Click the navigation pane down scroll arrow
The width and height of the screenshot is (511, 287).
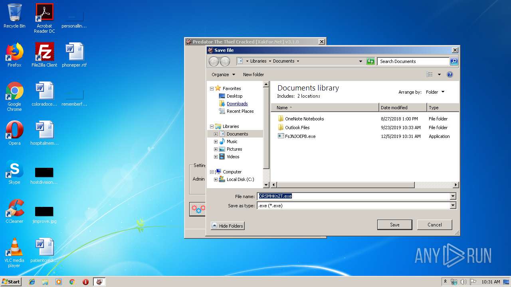pos(266,185)
